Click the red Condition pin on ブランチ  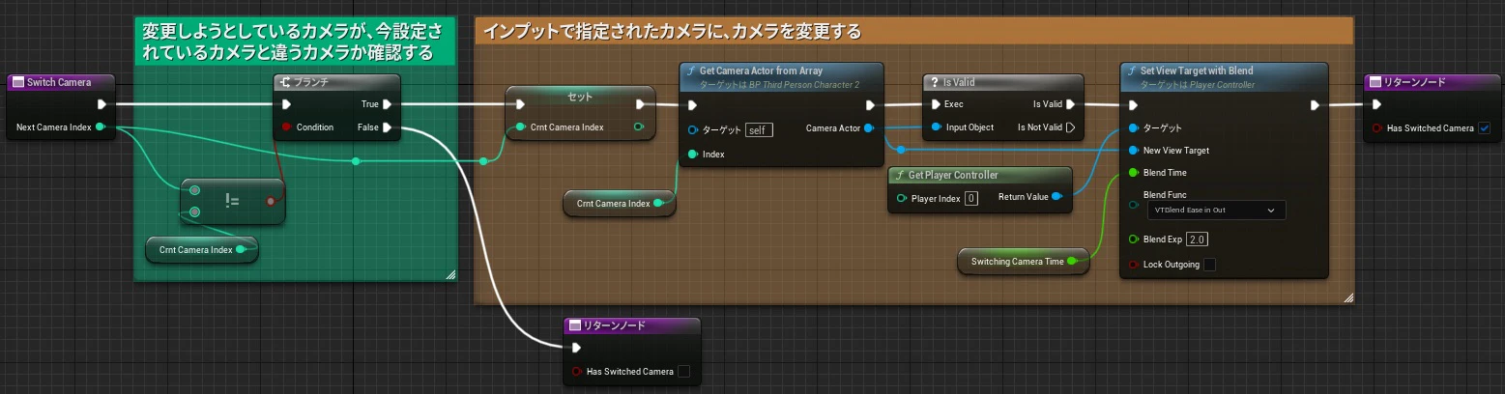point(286,127)
